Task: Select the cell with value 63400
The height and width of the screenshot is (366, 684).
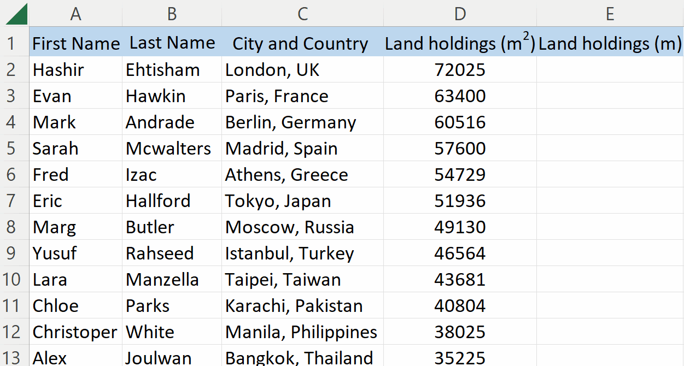Action: (460, 96)
